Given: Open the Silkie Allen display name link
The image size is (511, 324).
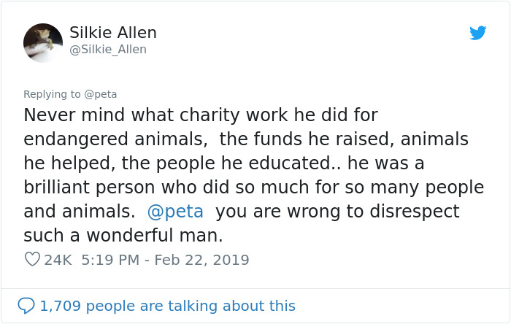Looking at the screenshot, I should (x=113, y=33).
